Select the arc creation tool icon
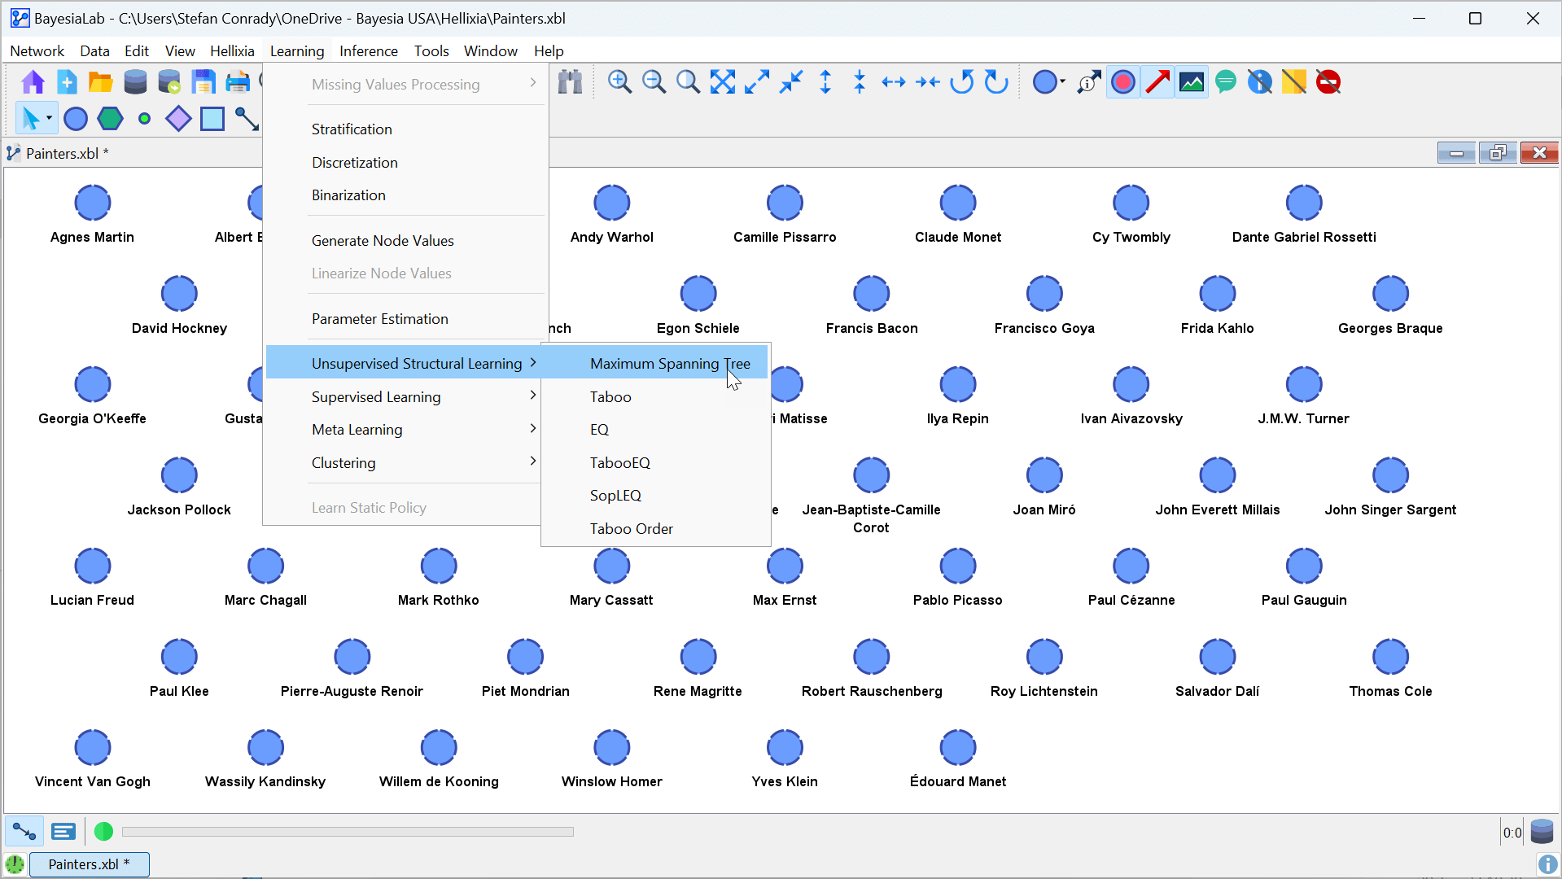This screenshot has height=879, width=1562. (247, 119)
